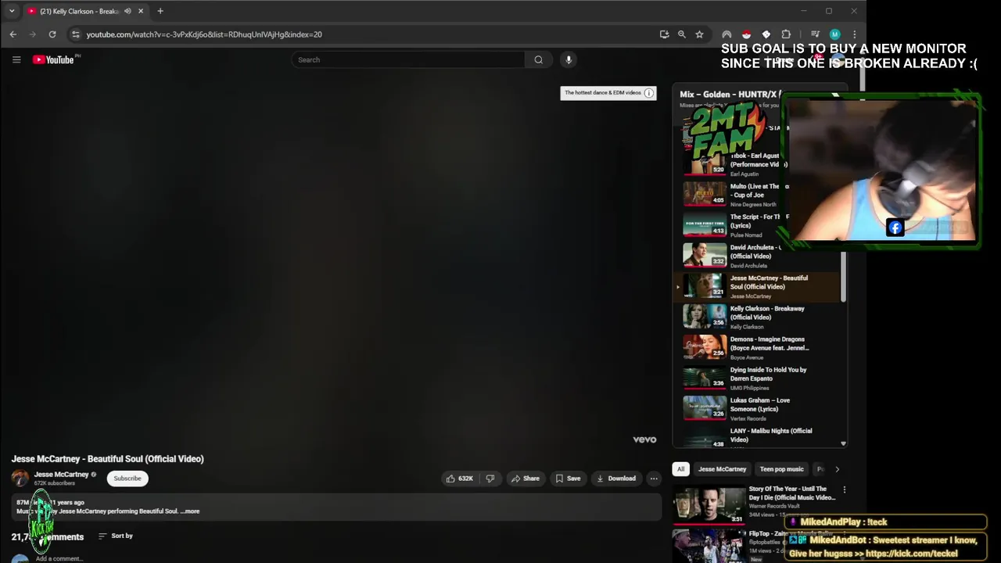This screenshot has height=563, width=1001.
Task: Open Chrome three-dot menu
Action: click(x=854, y=34)
